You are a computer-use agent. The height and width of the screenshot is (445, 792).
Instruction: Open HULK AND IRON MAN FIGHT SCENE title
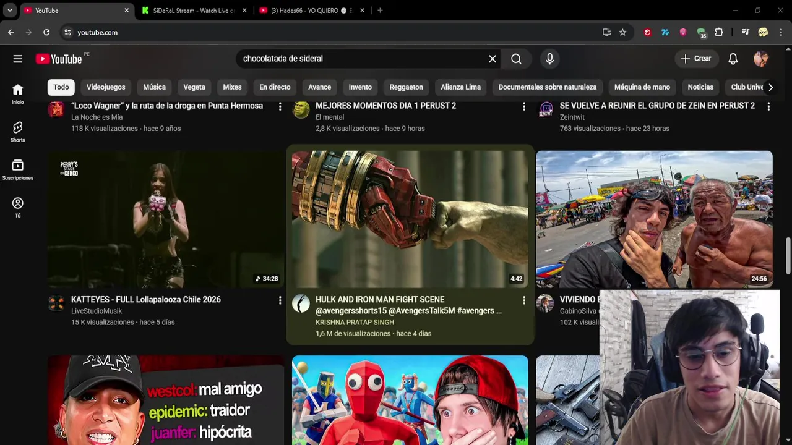408,305
